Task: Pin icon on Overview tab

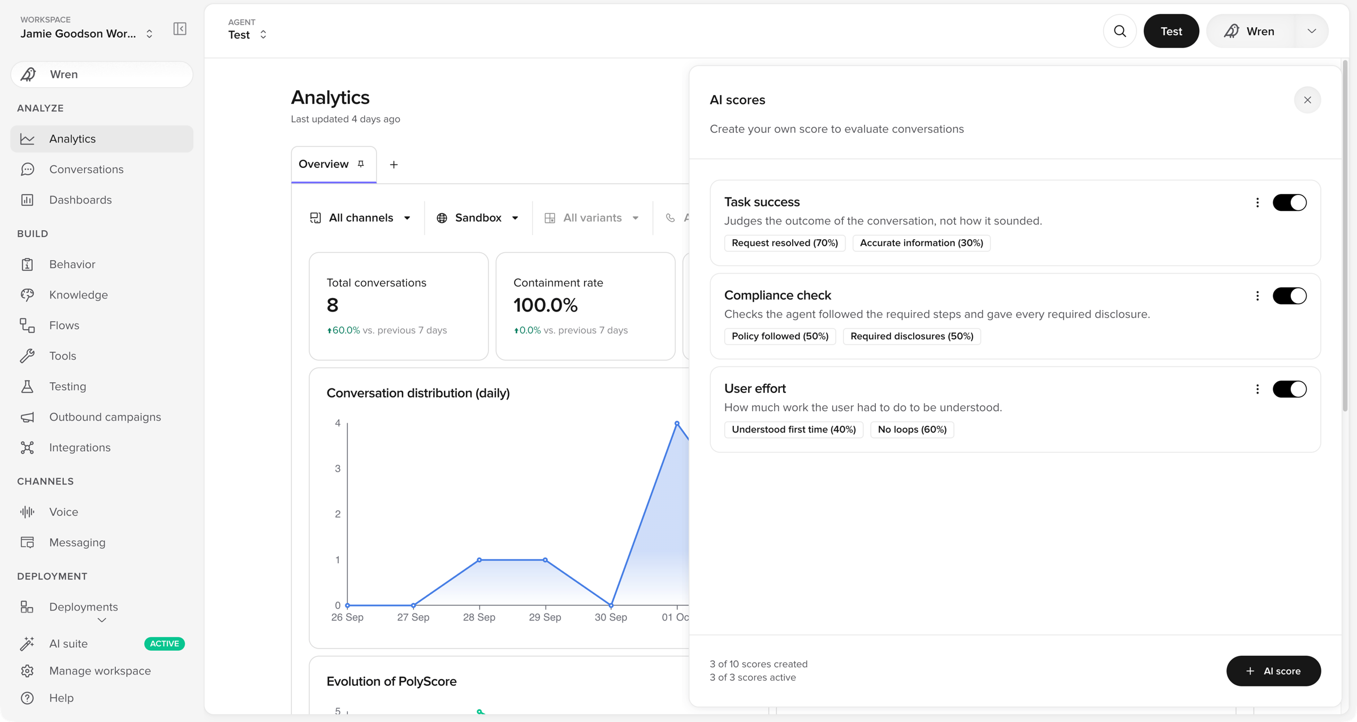Action: (x=361, y=164)
